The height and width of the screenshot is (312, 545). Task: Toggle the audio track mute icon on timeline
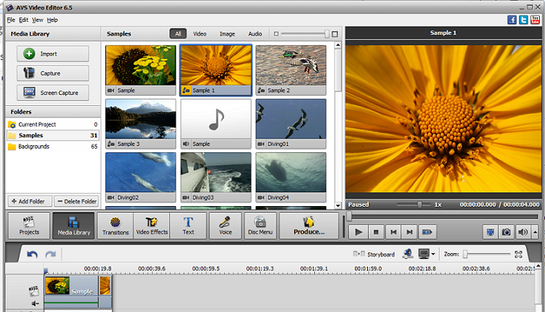[x=34, y=304]
